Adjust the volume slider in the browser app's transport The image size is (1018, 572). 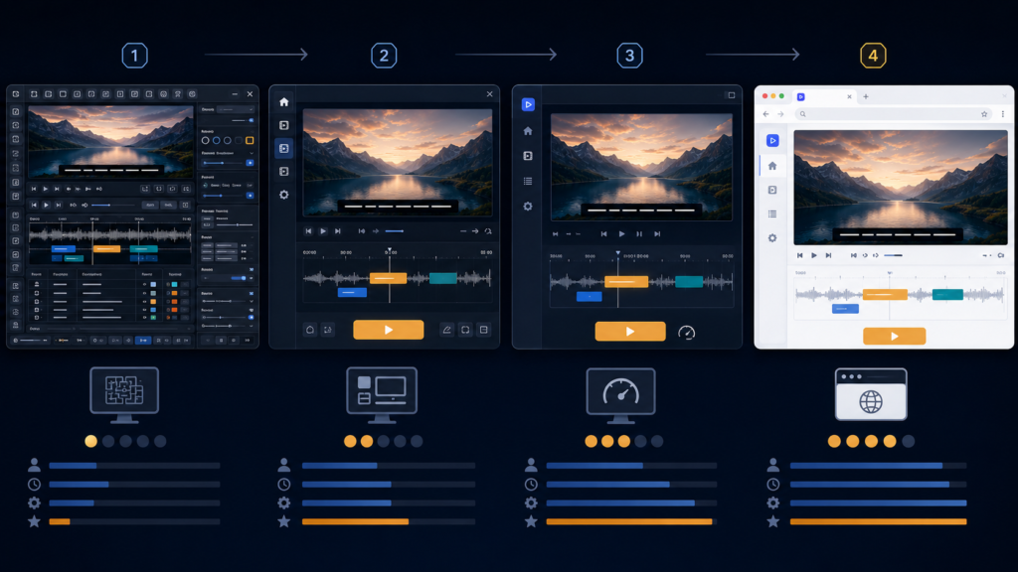tap(894, 255)
